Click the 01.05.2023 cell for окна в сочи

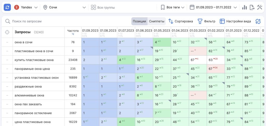162,42
